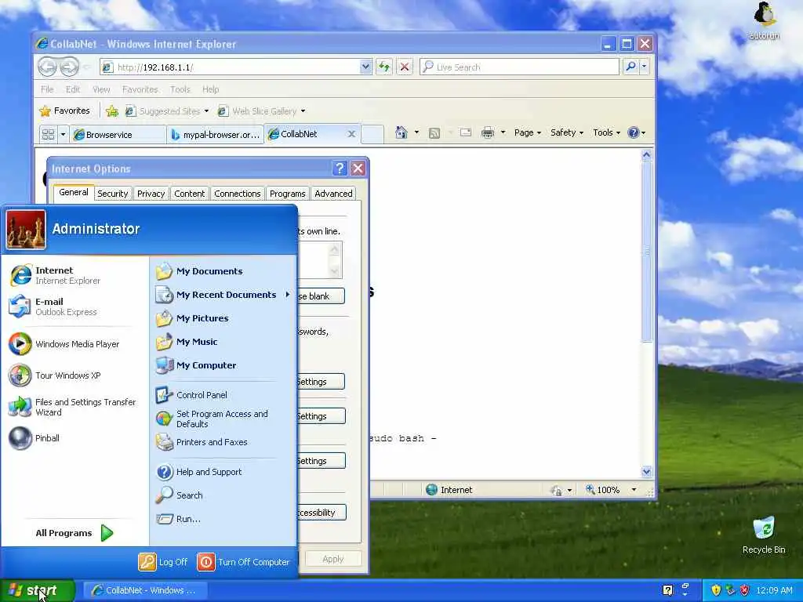Image resolution: width=803 pixels, height=602 pixels.
Task: Open the Favorites menu in menu bar
Action: (140, 89)
